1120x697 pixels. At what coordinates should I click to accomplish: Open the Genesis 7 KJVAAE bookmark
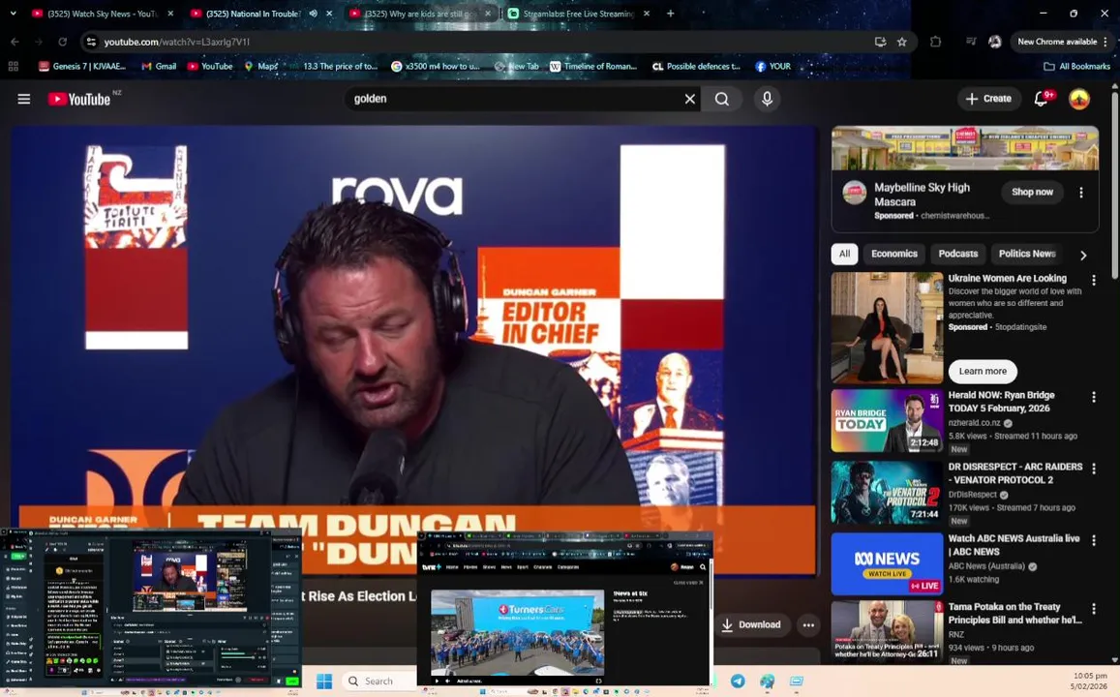[x=83, y=66]
